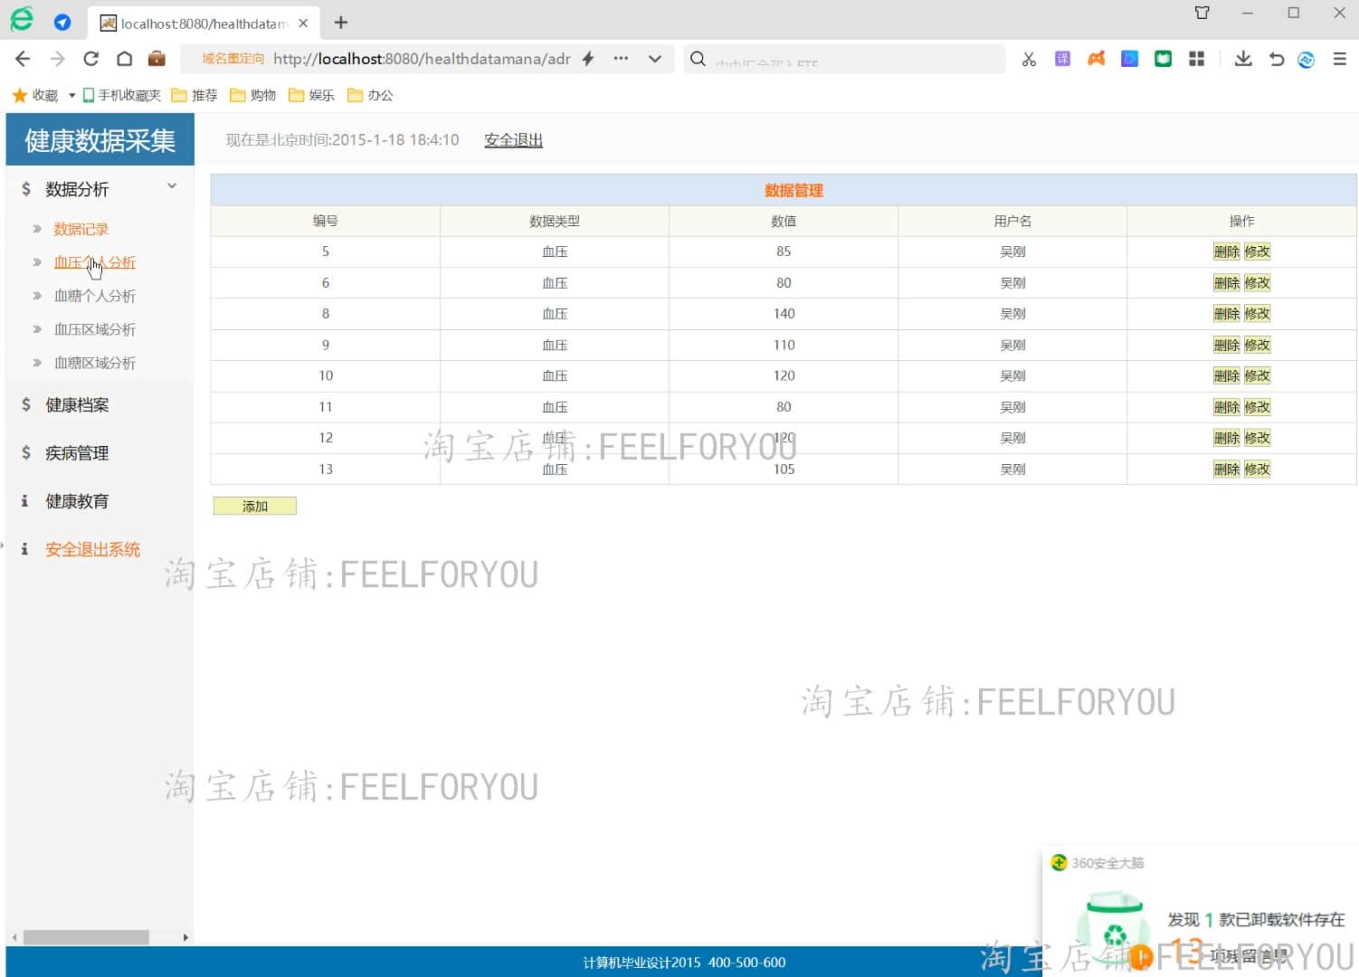
Task: Open the 办公 bookmark folder
Action: 371,95
